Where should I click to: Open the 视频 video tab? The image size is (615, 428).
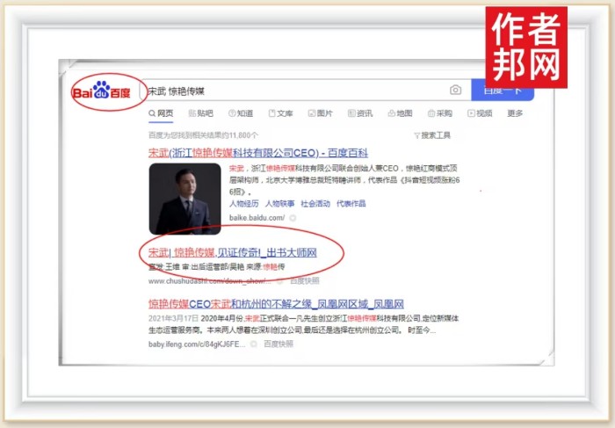[x=479, y=113]
